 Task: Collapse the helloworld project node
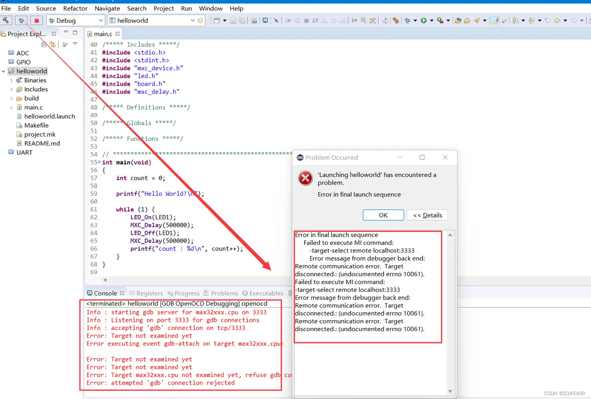click(x=3, y=71)
